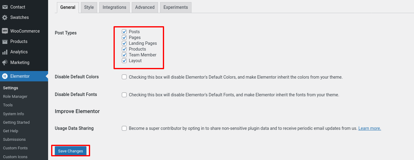Click the Swatches gear icon
The image size is (414, 160).
click(5, 17)
